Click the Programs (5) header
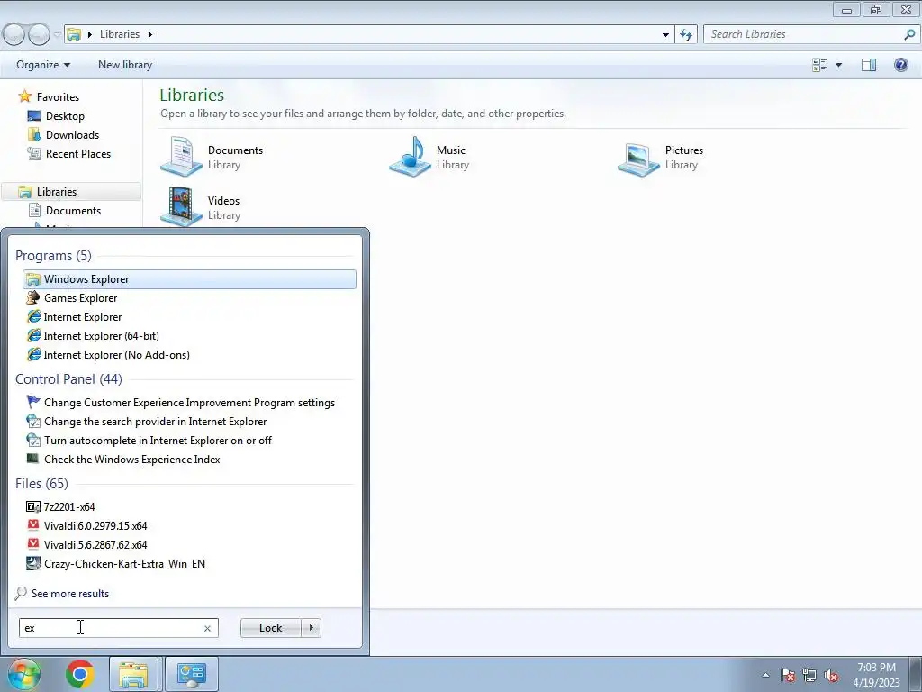 [53, 255]
